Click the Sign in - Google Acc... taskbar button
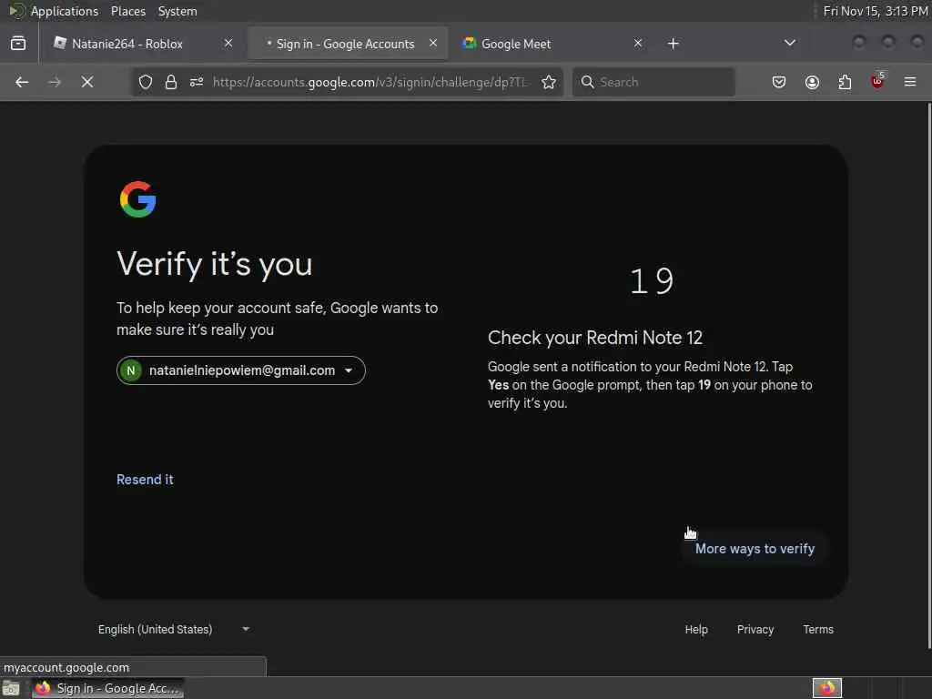The image size is (932, 699). (107, 688)
